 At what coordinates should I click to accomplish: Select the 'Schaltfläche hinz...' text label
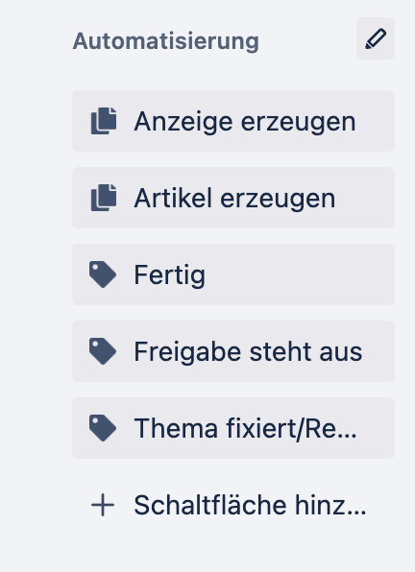[x=250, y=505]
